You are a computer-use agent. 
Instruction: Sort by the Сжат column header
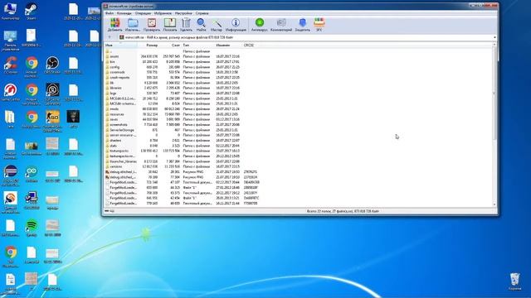tap(170, 45)
